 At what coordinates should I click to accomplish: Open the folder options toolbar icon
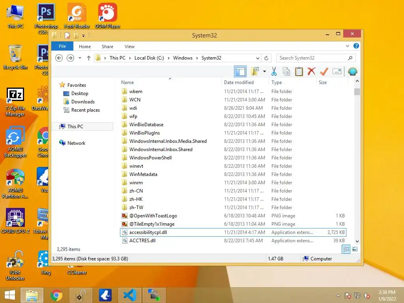[255, 71]
